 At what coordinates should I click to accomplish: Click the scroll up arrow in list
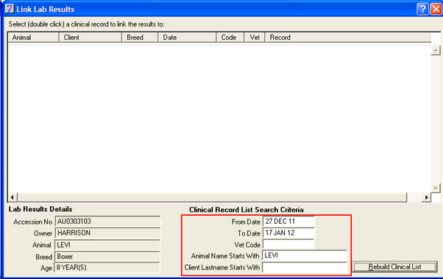pos(436,51)
